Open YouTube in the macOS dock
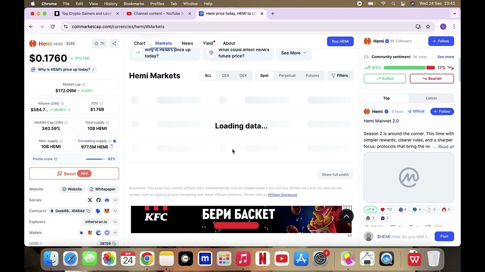Screen dimensions: 485x272 pyautogui.click(x=282, y=259)
